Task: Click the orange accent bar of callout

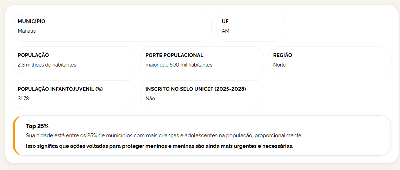Action: (x=14, y=136)
